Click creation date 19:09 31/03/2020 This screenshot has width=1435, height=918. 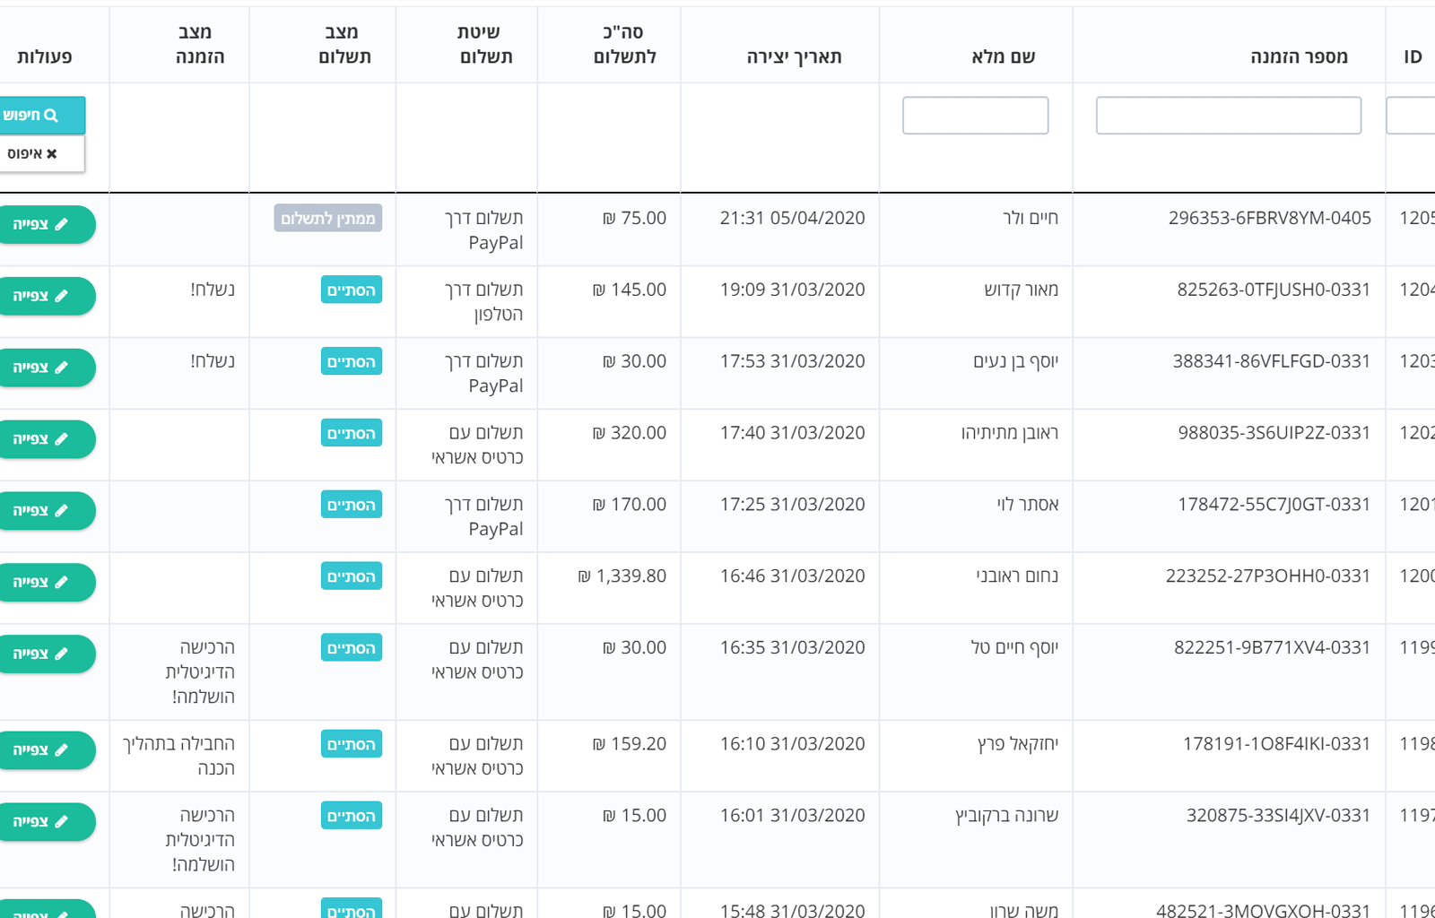pos(793,290)
